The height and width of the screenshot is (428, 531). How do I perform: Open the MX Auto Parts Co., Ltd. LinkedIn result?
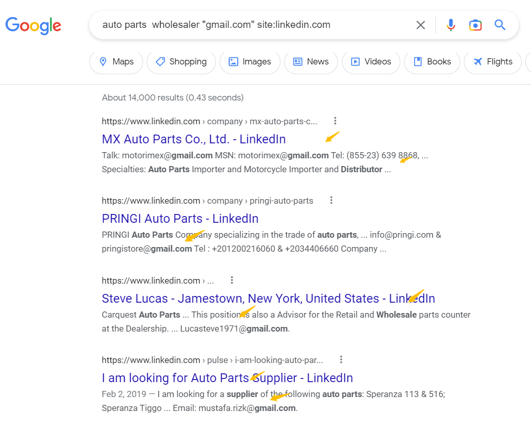click(193, 139)
